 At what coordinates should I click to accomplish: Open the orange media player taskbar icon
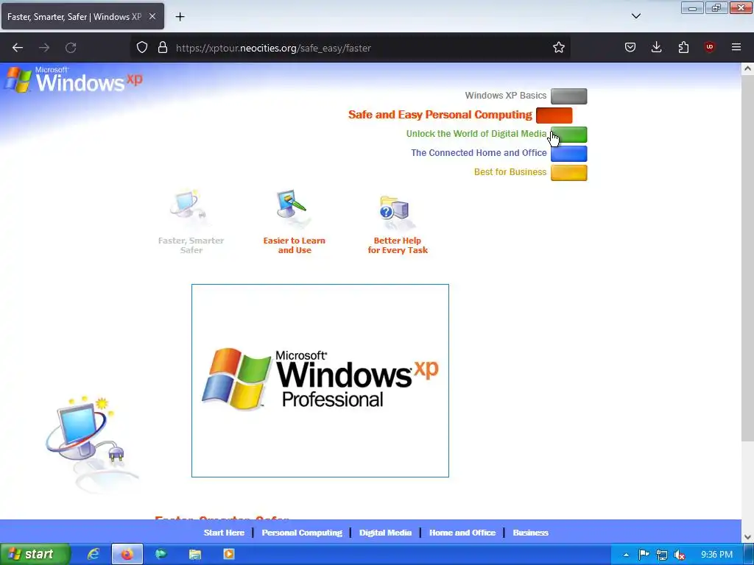pyautogui.click(x=229, y=554)
